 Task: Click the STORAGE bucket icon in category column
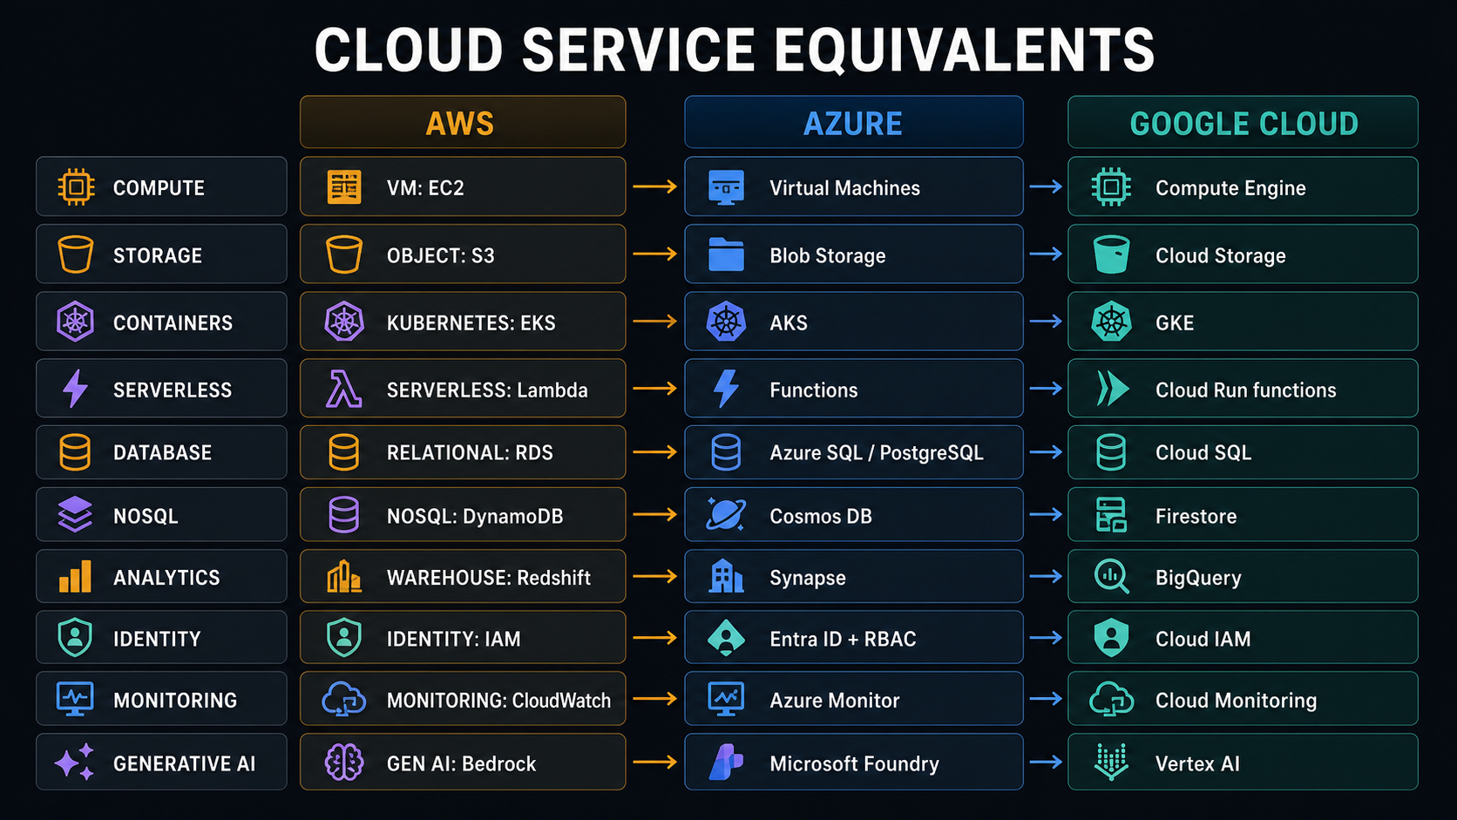76,254
